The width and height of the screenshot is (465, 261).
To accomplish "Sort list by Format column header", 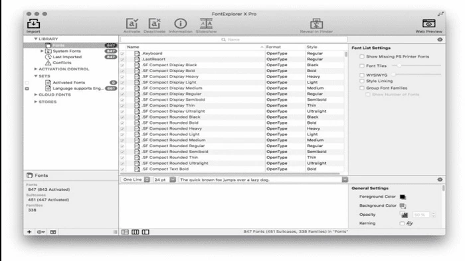I will tap(285, 47).
